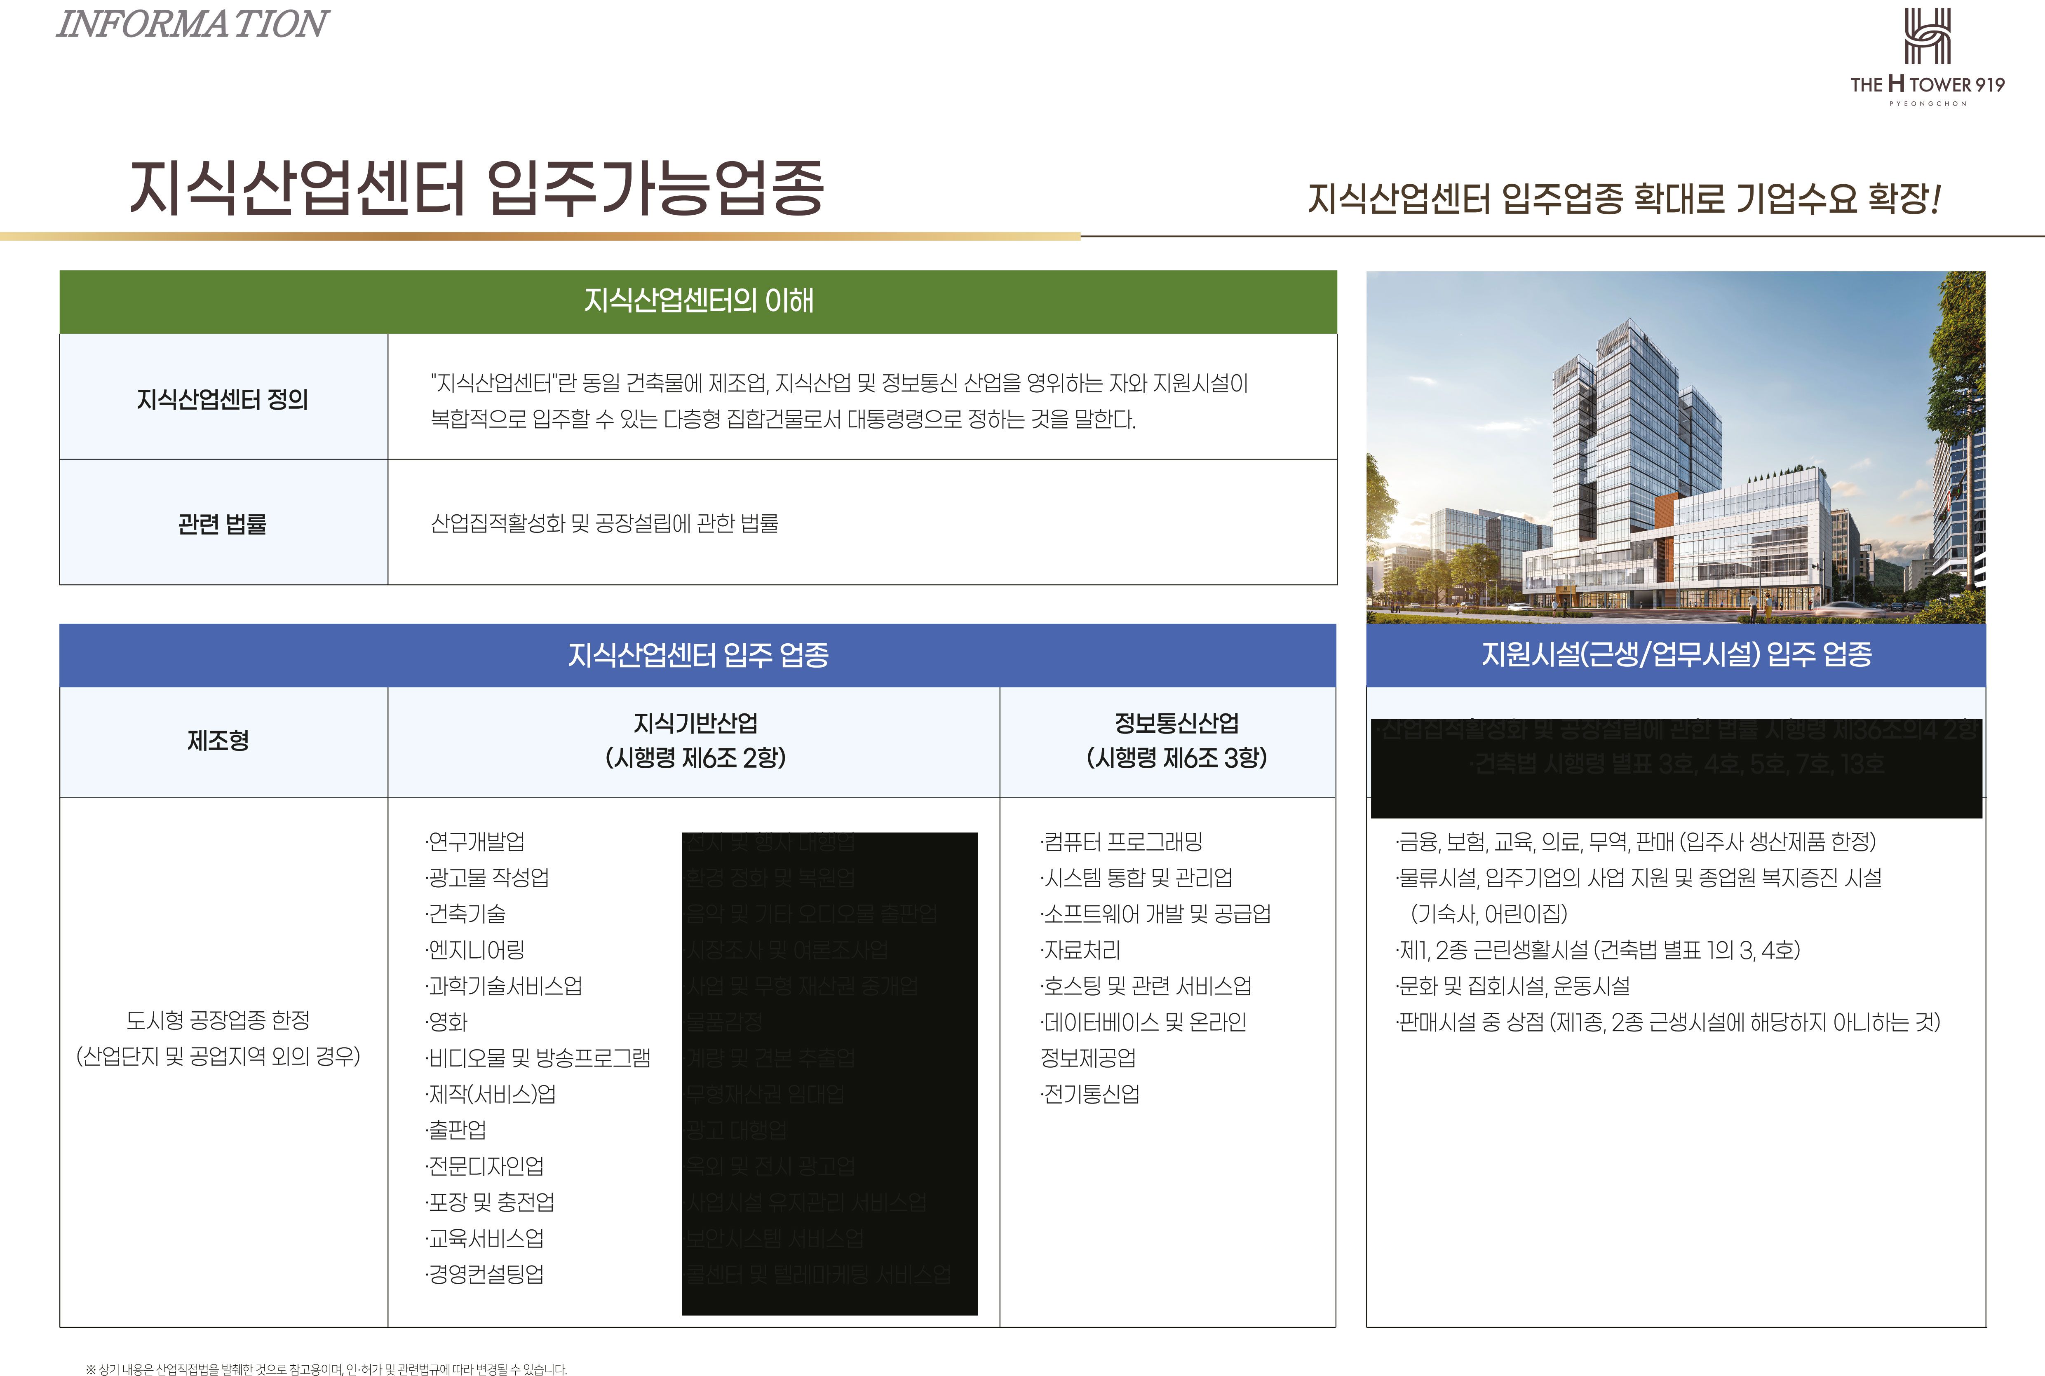Click the 경영컨설팅업 list item
The width and height of the screenshot is (2045, 1376).
coord(485,1274)
